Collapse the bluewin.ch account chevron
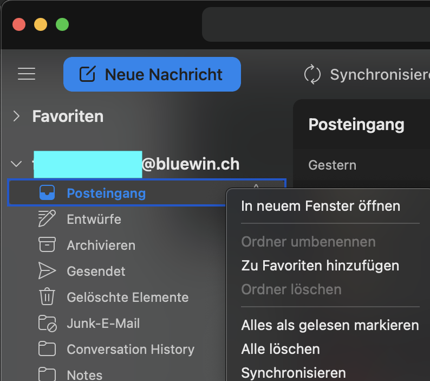Viewport: 430px width, 381px height. pyautogui.click(x=16, y=164)
